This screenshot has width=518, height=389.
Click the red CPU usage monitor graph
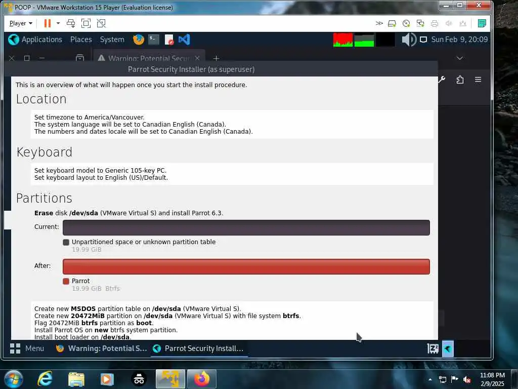[x=343, y=40]
